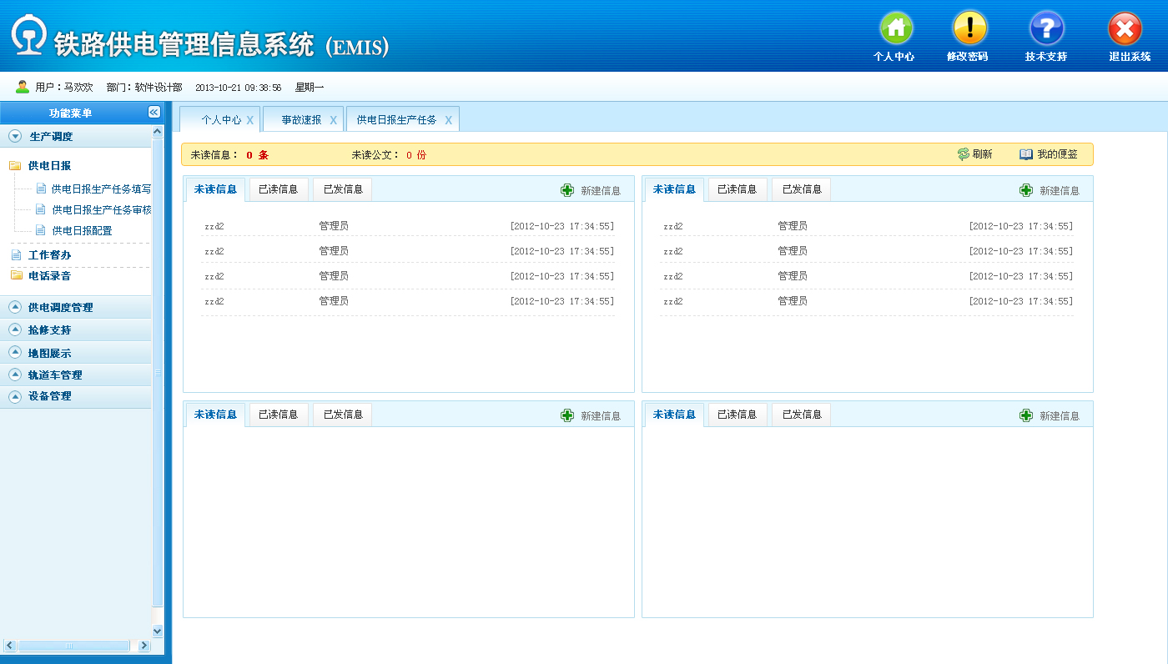Image resolution: width=1168 pixels, height=664 pixels.
Task: Open 供电日报配置 tree item
Action: [82, 231]
